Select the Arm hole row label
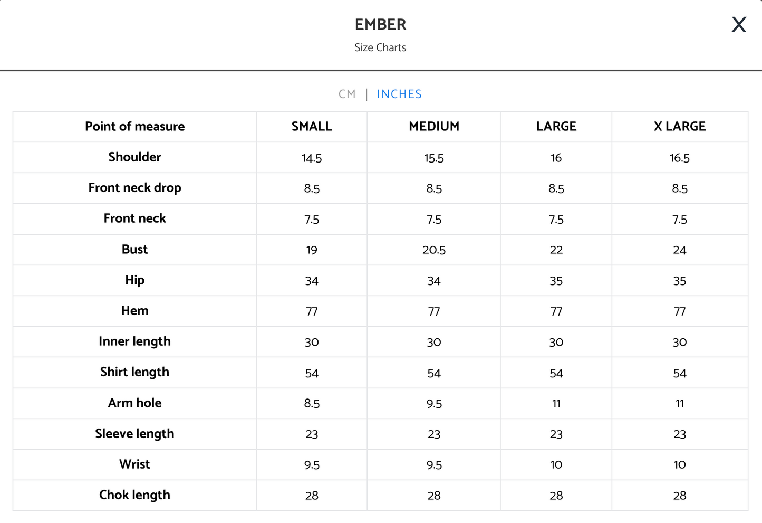Viewport: 762px width, 523px height. pos(135,403)
